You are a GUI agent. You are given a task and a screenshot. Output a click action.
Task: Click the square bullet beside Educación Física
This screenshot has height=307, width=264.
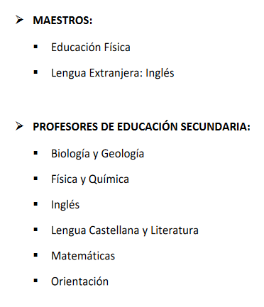tap(35, 47)
